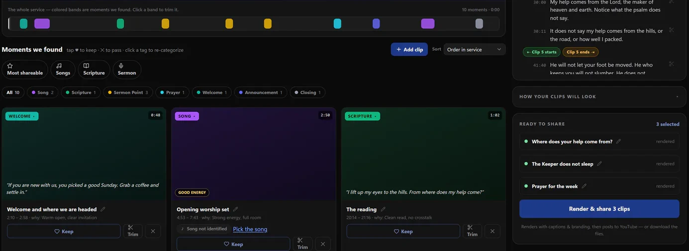This screenshot has width=689, height=251.
Task: Open the purple Song clip preview thumbnail
Action: 254,154
